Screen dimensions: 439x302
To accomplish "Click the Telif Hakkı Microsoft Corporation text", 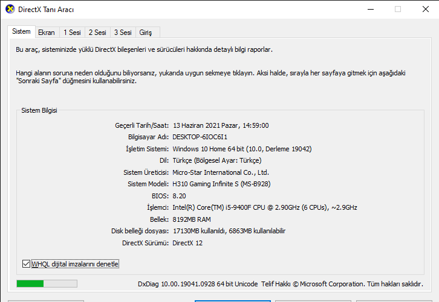I will point(342,284).
